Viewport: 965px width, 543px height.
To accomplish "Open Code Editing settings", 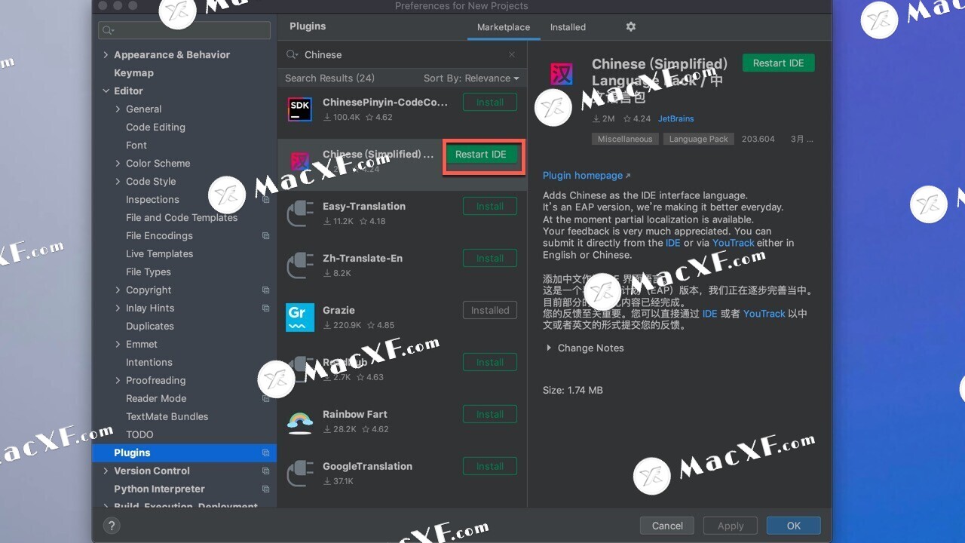I will click(155, 127).
